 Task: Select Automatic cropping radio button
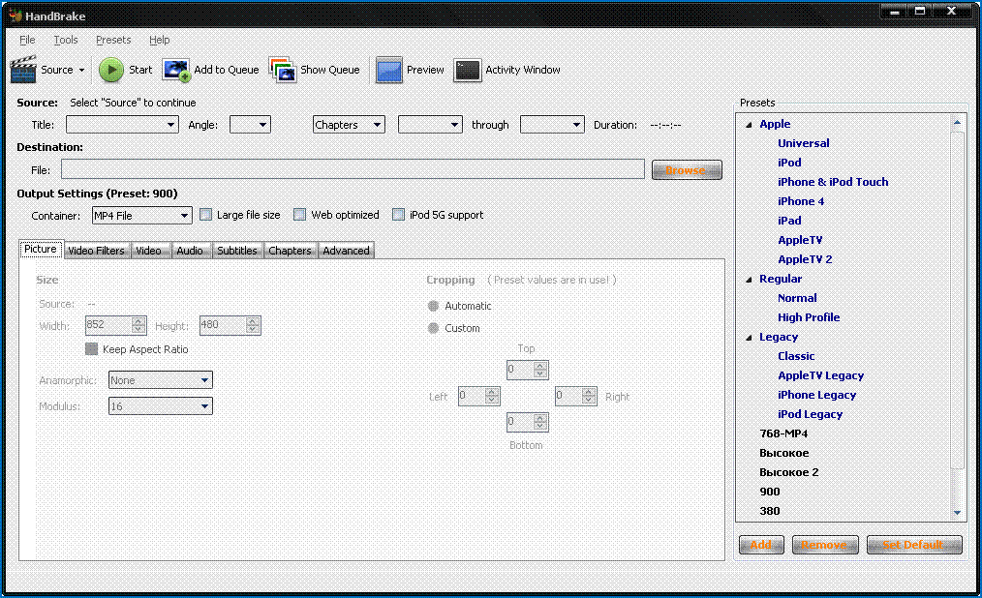(433, 306)
